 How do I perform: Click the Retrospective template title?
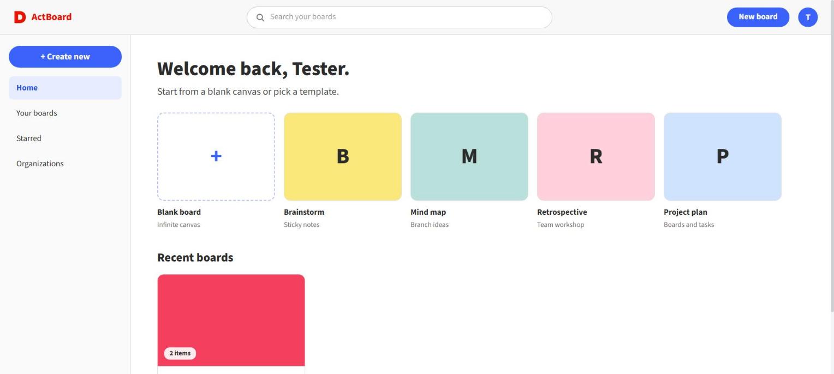(x=562, y=212)
